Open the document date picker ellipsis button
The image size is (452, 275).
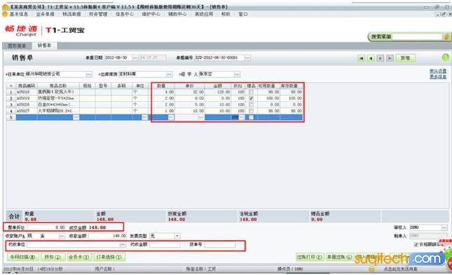[135, 58]
